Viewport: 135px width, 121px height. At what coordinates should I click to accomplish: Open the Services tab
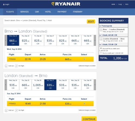[x=24, y=12]
